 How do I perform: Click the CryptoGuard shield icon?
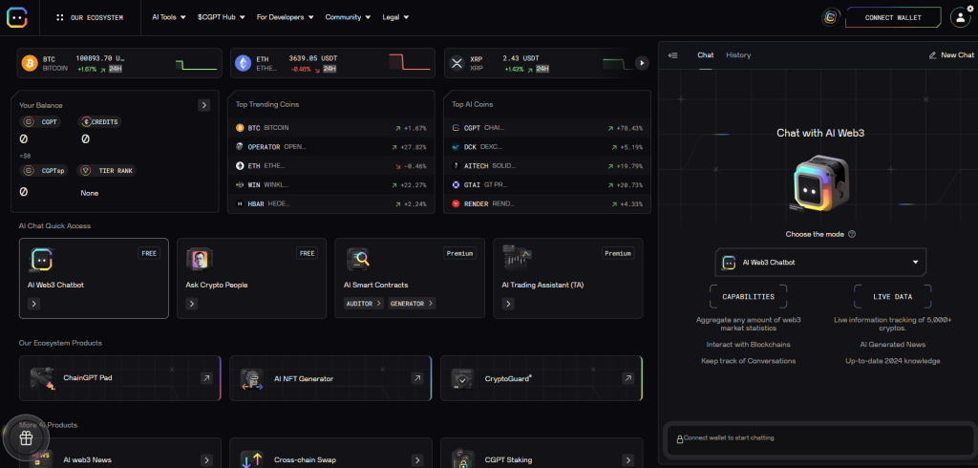click(x=463, y=379)
